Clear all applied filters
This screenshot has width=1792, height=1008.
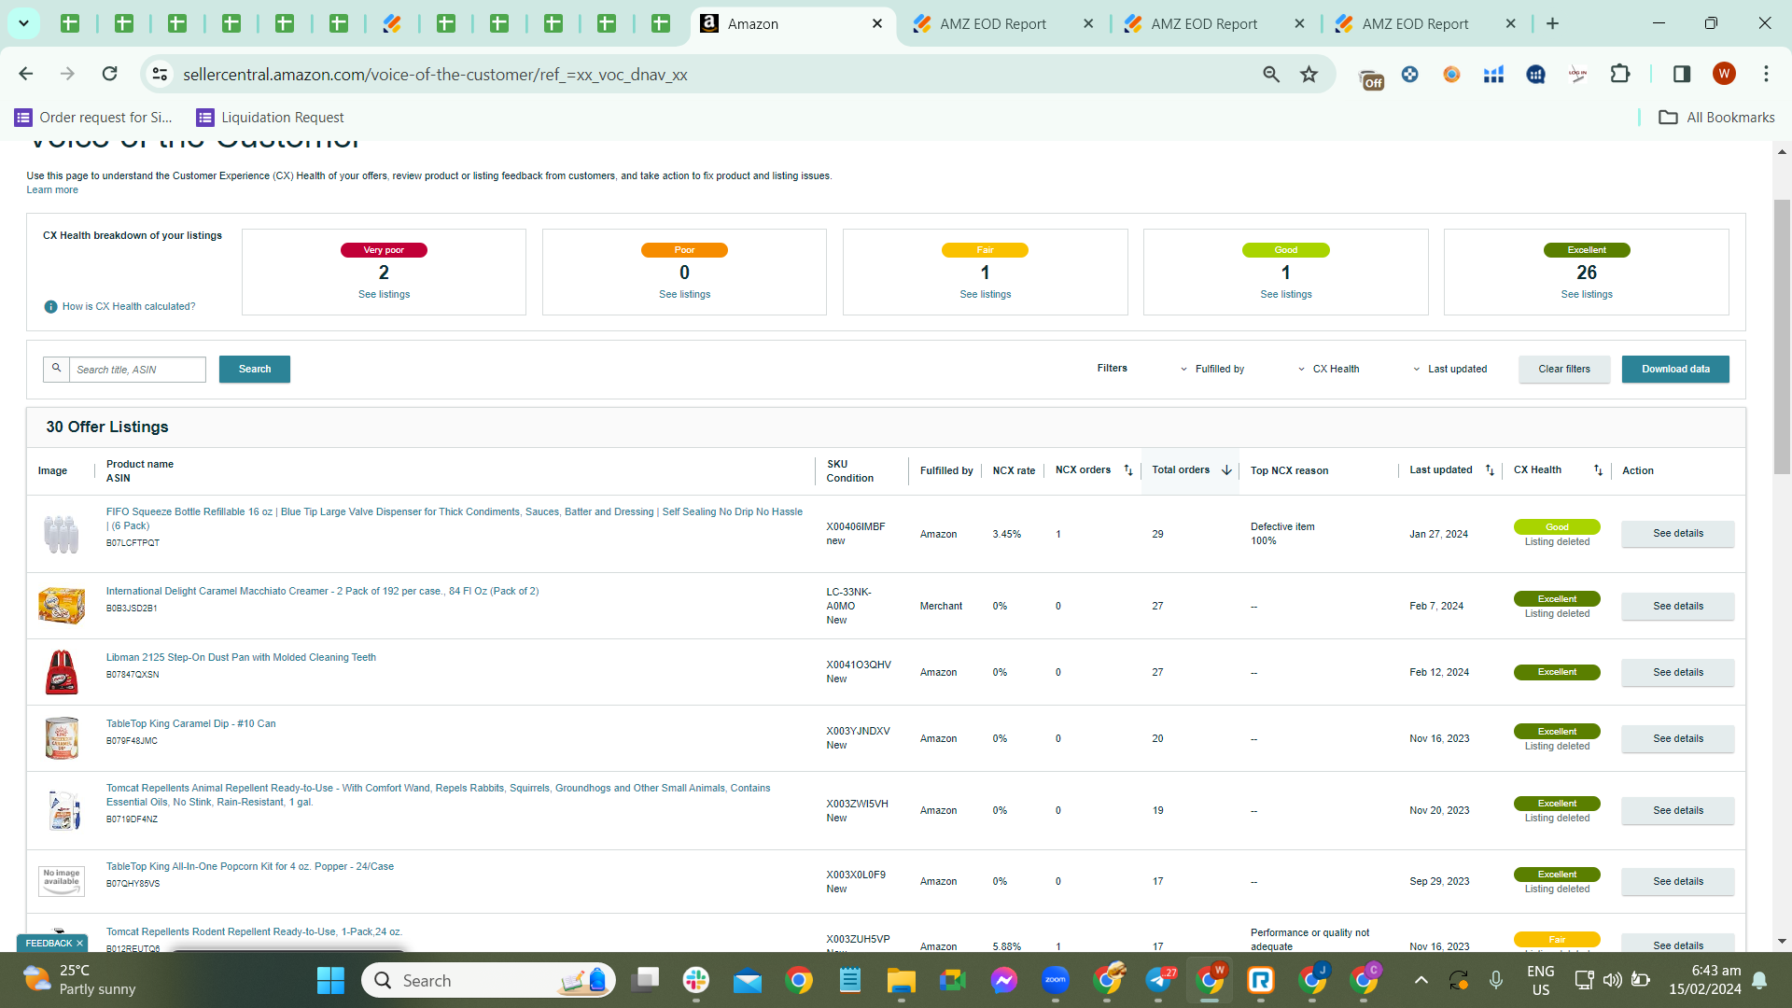[1564, 370]
